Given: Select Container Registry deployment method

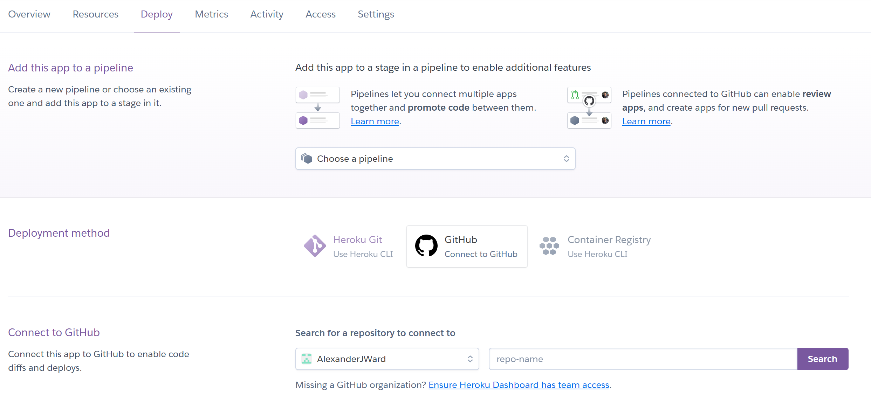Looking at the screenshot, I should (609, 246).
